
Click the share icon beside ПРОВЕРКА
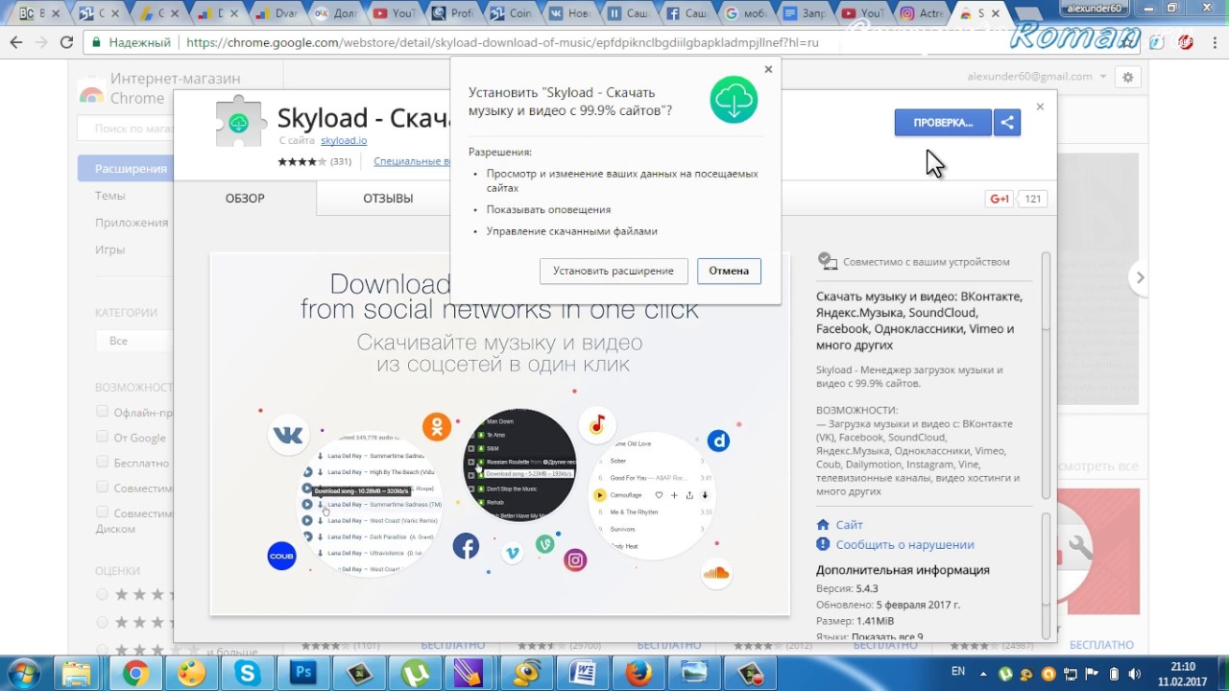click(x=1007, y=123)
